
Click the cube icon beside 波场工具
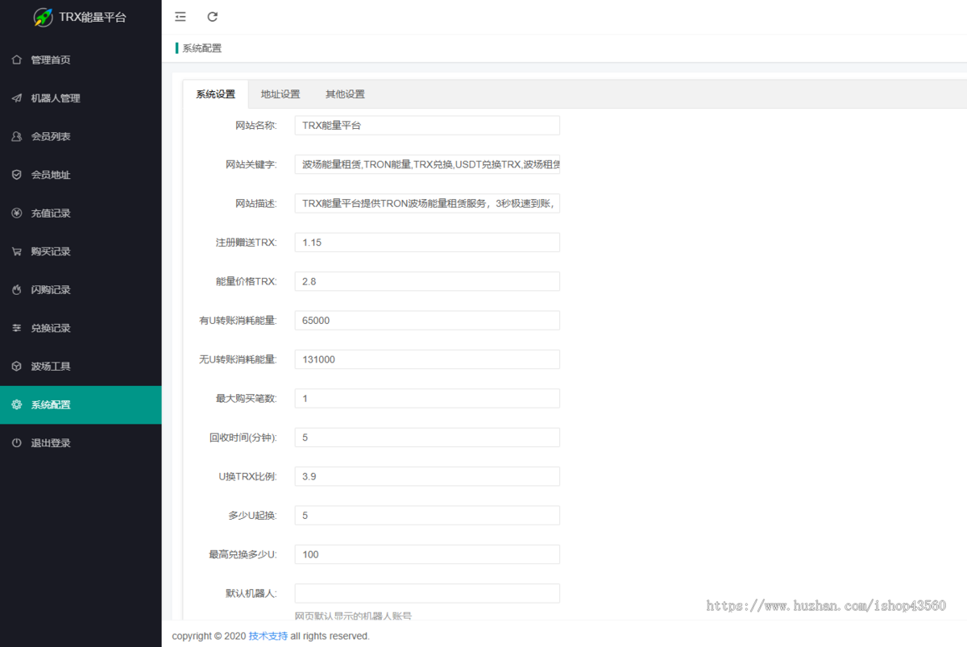[17, 366]
